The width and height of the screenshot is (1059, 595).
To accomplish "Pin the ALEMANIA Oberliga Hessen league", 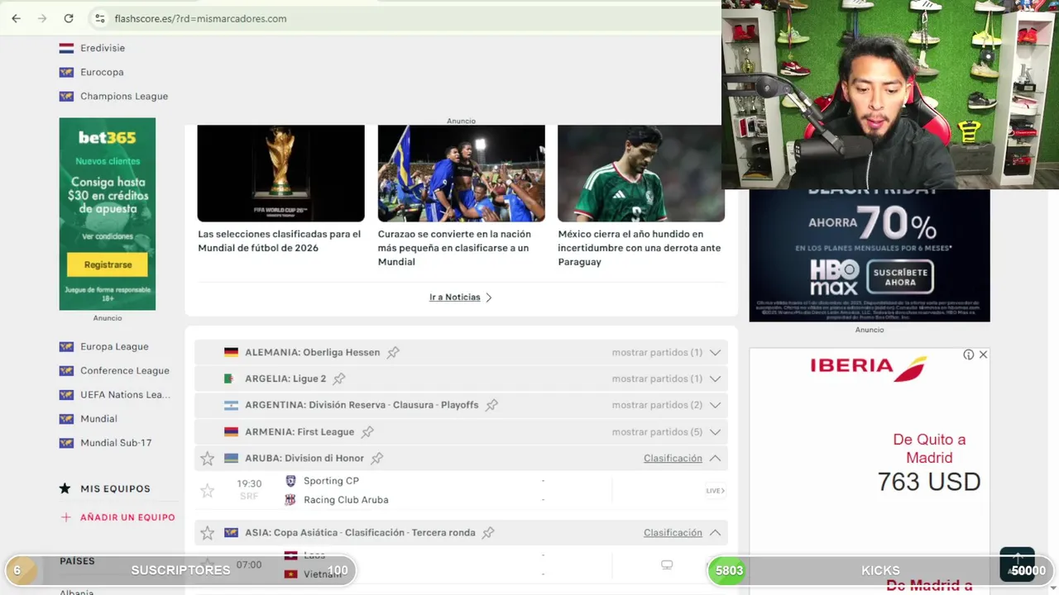I will point(393,352).
